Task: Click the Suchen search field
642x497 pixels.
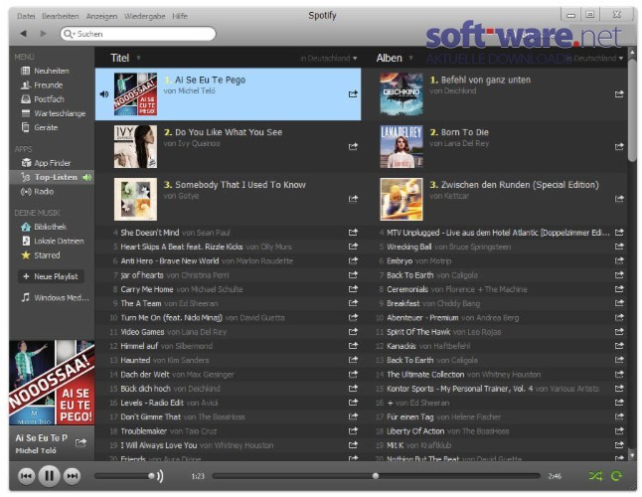Action: pyautogui.click(x=138, y=34)
